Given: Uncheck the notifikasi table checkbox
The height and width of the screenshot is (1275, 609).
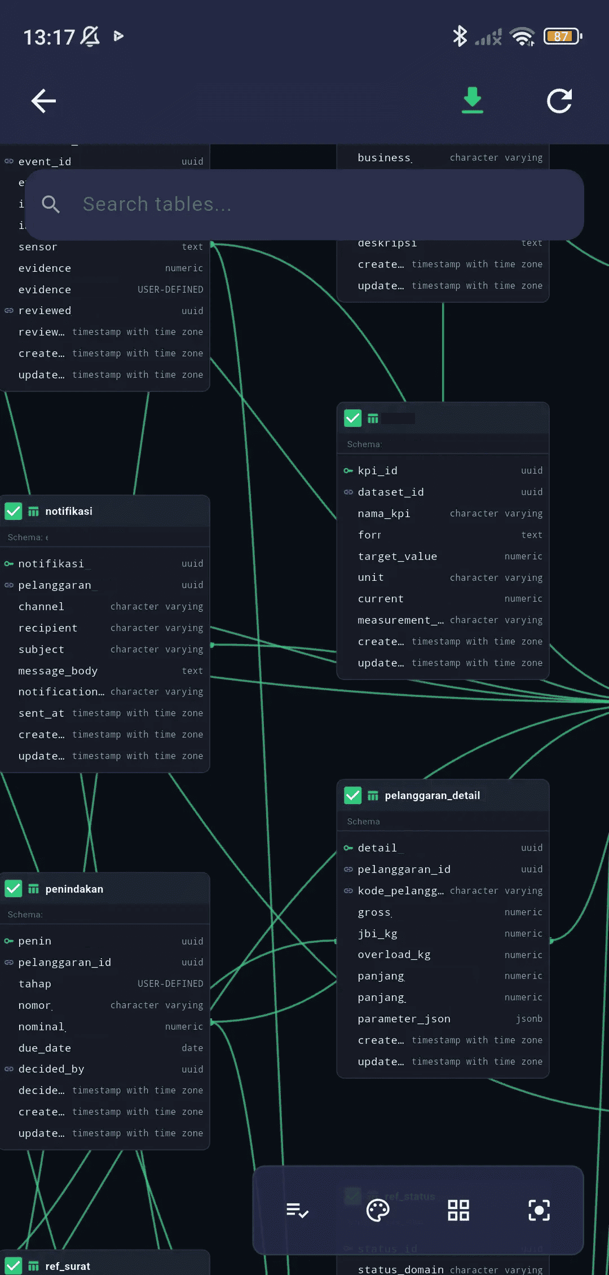Looking at the screenshot, I should 13,511.
